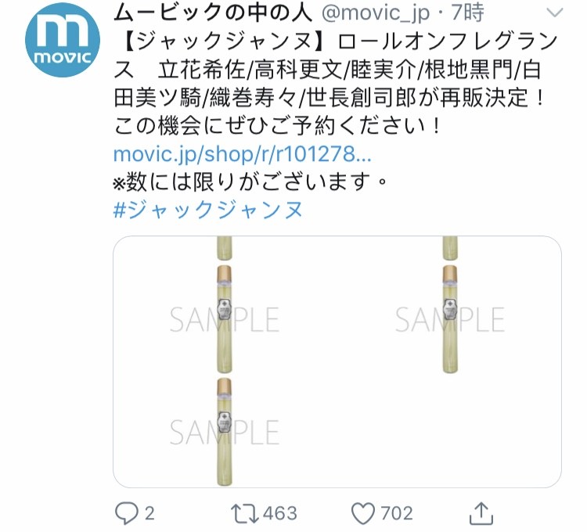Click the reply speech bubble icon

pyautogui.click(x=127, y=513)
